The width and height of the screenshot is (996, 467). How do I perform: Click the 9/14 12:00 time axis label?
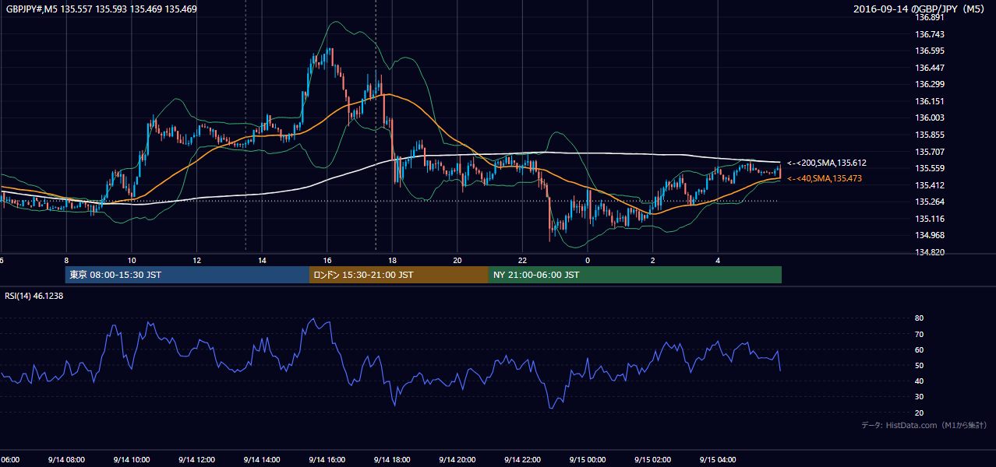point(196,460)
